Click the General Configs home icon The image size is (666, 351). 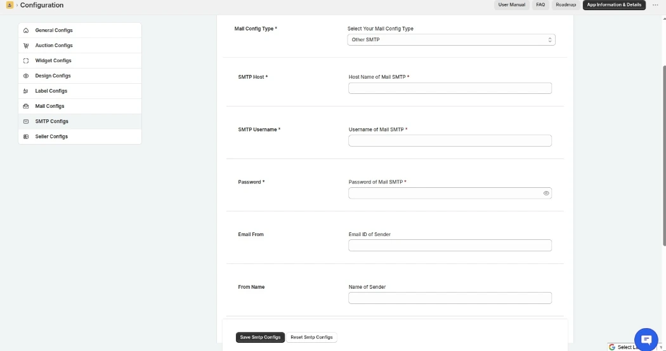pyautogui.click(x=26, y=30)
